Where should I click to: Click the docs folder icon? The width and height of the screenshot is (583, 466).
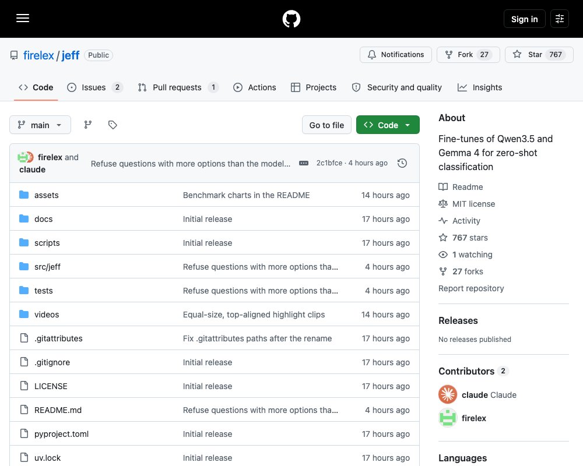pyautogui.click(x=24, y=218)
